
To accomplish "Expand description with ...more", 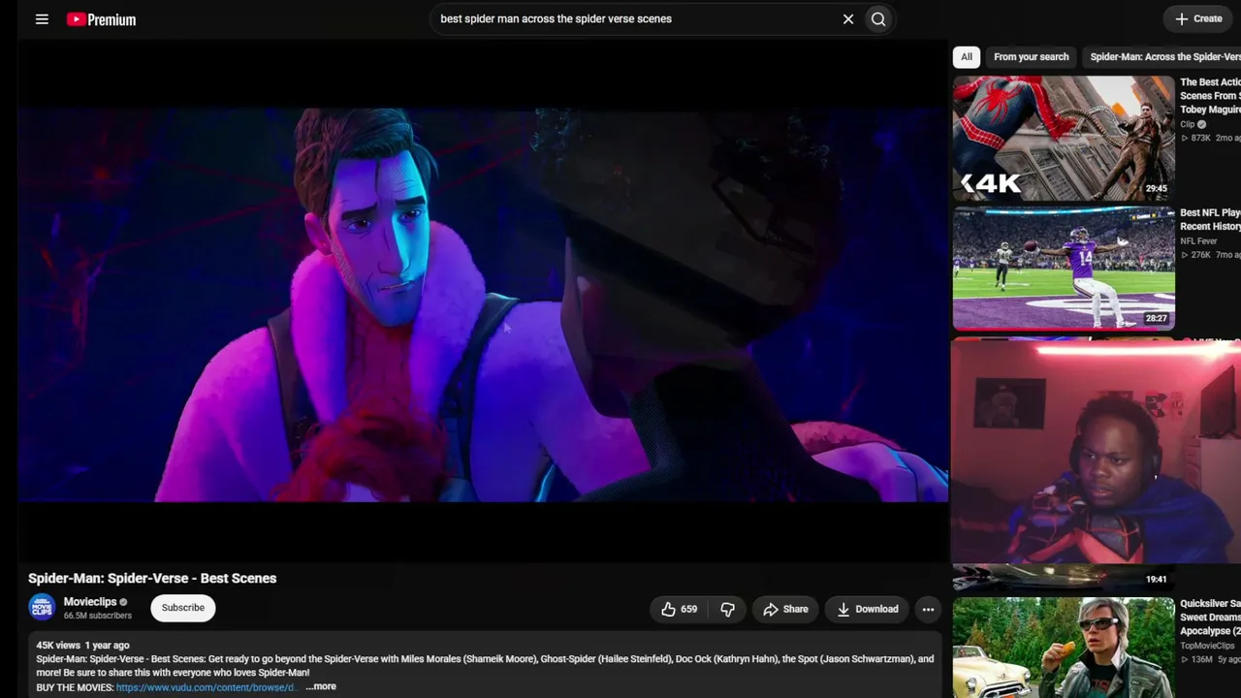I will 321,686.
